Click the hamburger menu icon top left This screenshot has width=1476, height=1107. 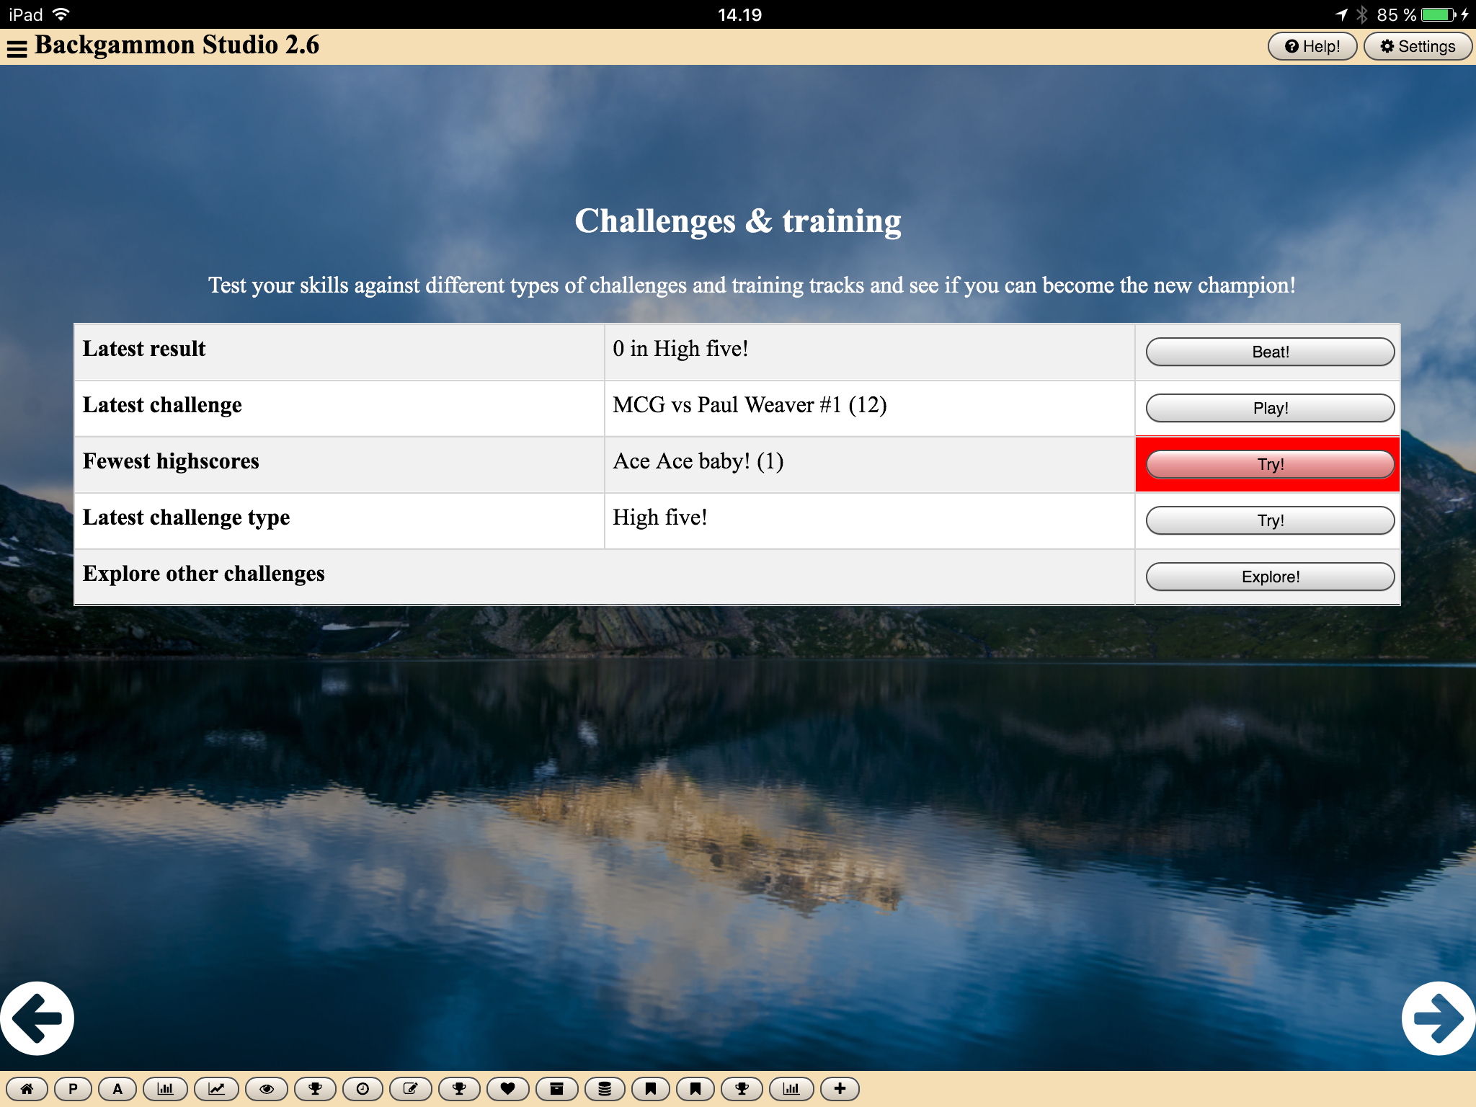(19, 47)
